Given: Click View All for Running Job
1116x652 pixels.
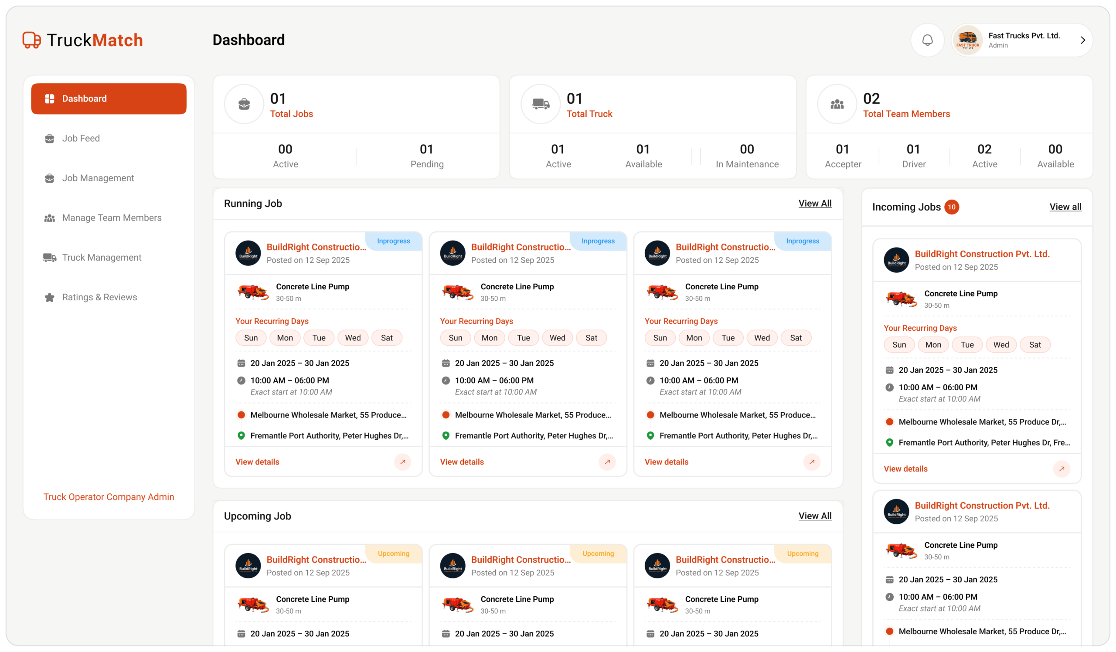Looking at the screenshot, I should point(815,204).
